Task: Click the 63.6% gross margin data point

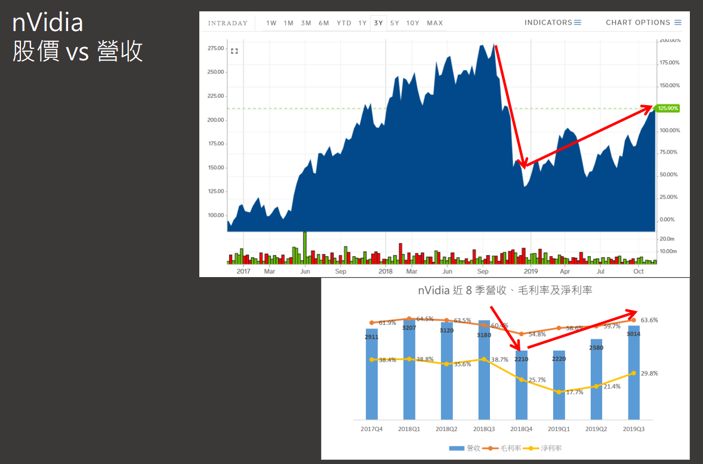Action: click(x=634, y=320)
